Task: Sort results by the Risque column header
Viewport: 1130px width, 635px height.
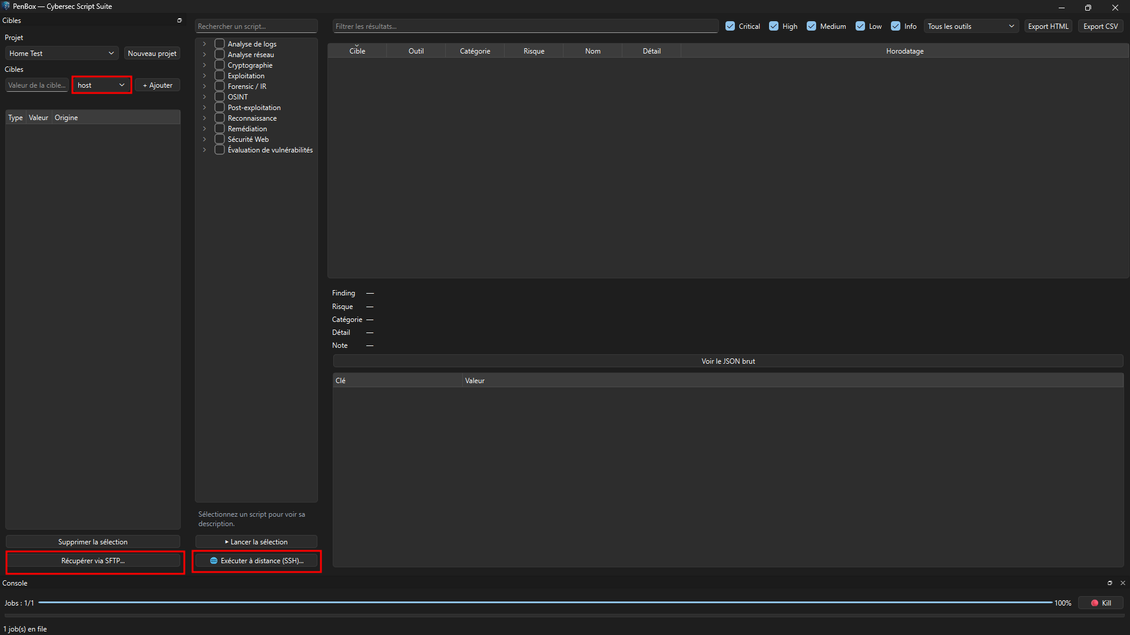Action: coord(533,51)
